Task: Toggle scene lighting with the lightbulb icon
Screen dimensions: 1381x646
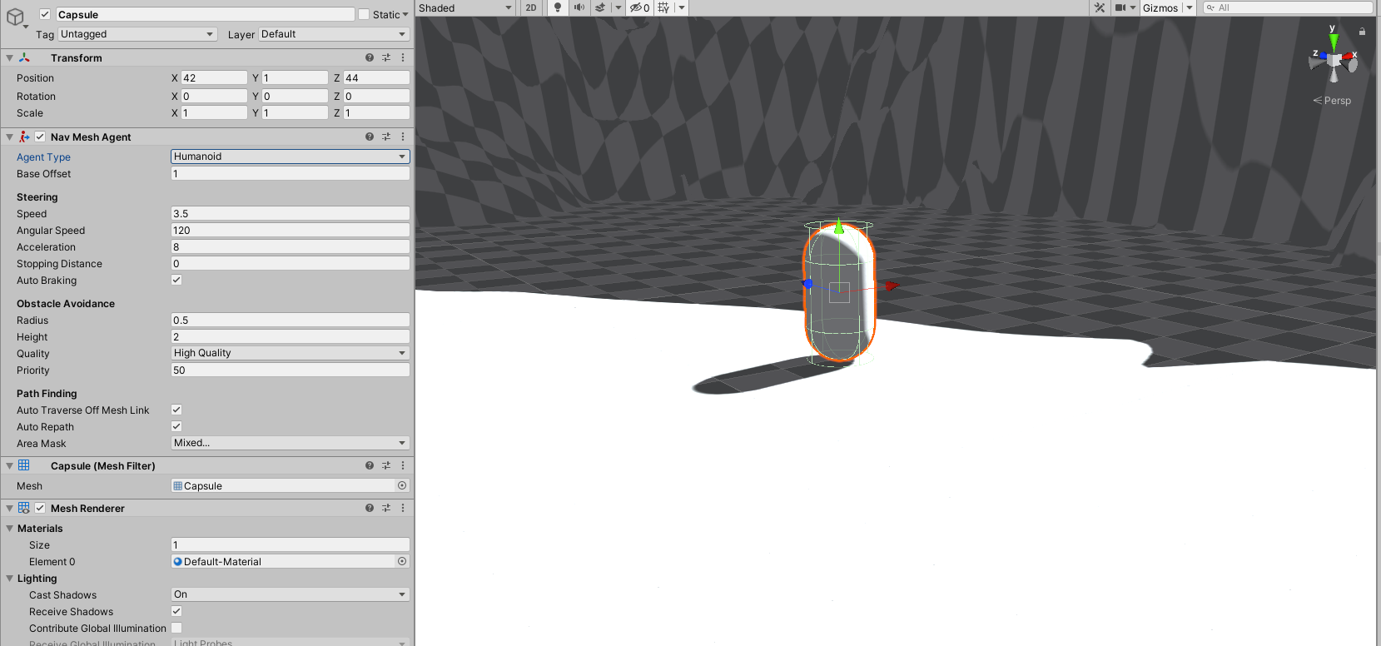Action: 558,7
